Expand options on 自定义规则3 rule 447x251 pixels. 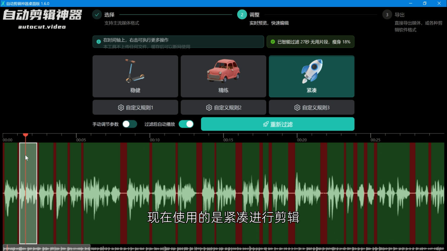tap(311, 107)
